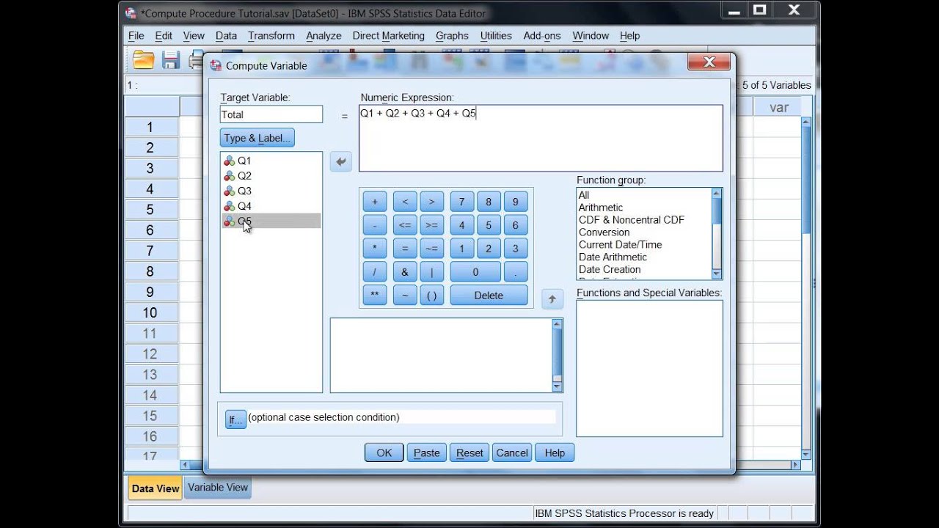Select variable Q4 in the variable list

[x=271, y=206]
